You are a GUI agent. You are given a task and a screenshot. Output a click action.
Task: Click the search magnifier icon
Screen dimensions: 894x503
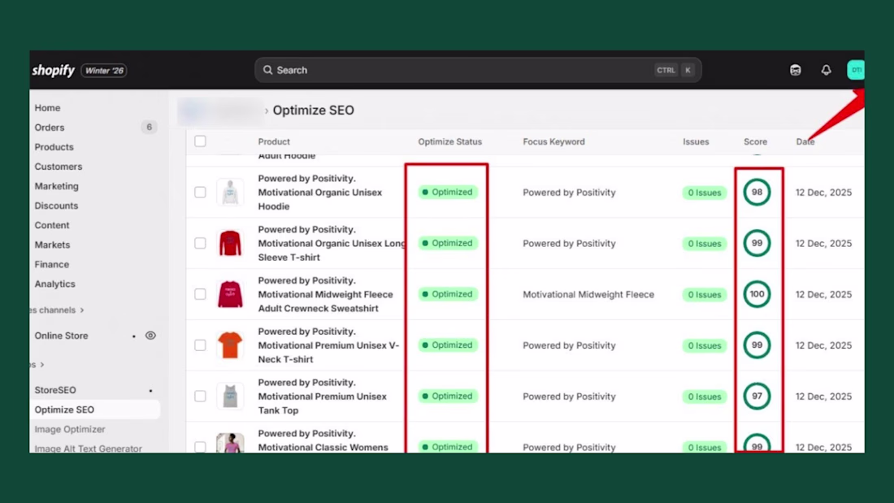coord(267,70)
